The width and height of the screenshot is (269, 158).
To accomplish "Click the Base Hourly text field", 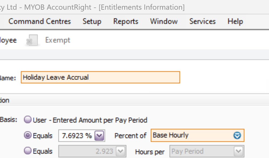I will 191,135.
